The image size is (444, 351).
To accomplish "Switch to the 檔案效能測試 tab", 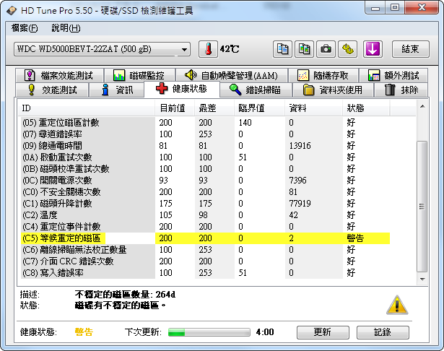I will tap(60, 75).
